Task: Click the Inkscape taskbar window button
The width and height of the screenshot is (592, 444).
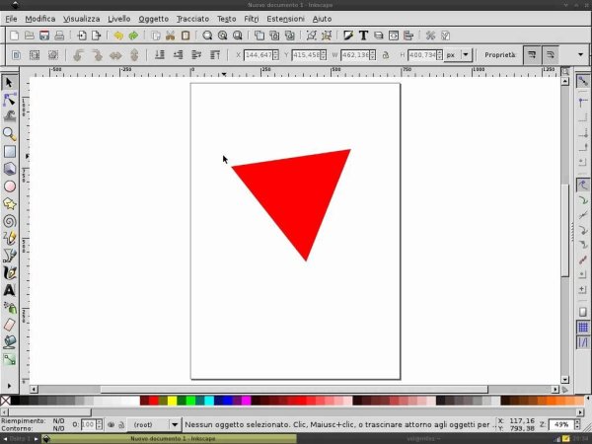Action: coord(170,439)
